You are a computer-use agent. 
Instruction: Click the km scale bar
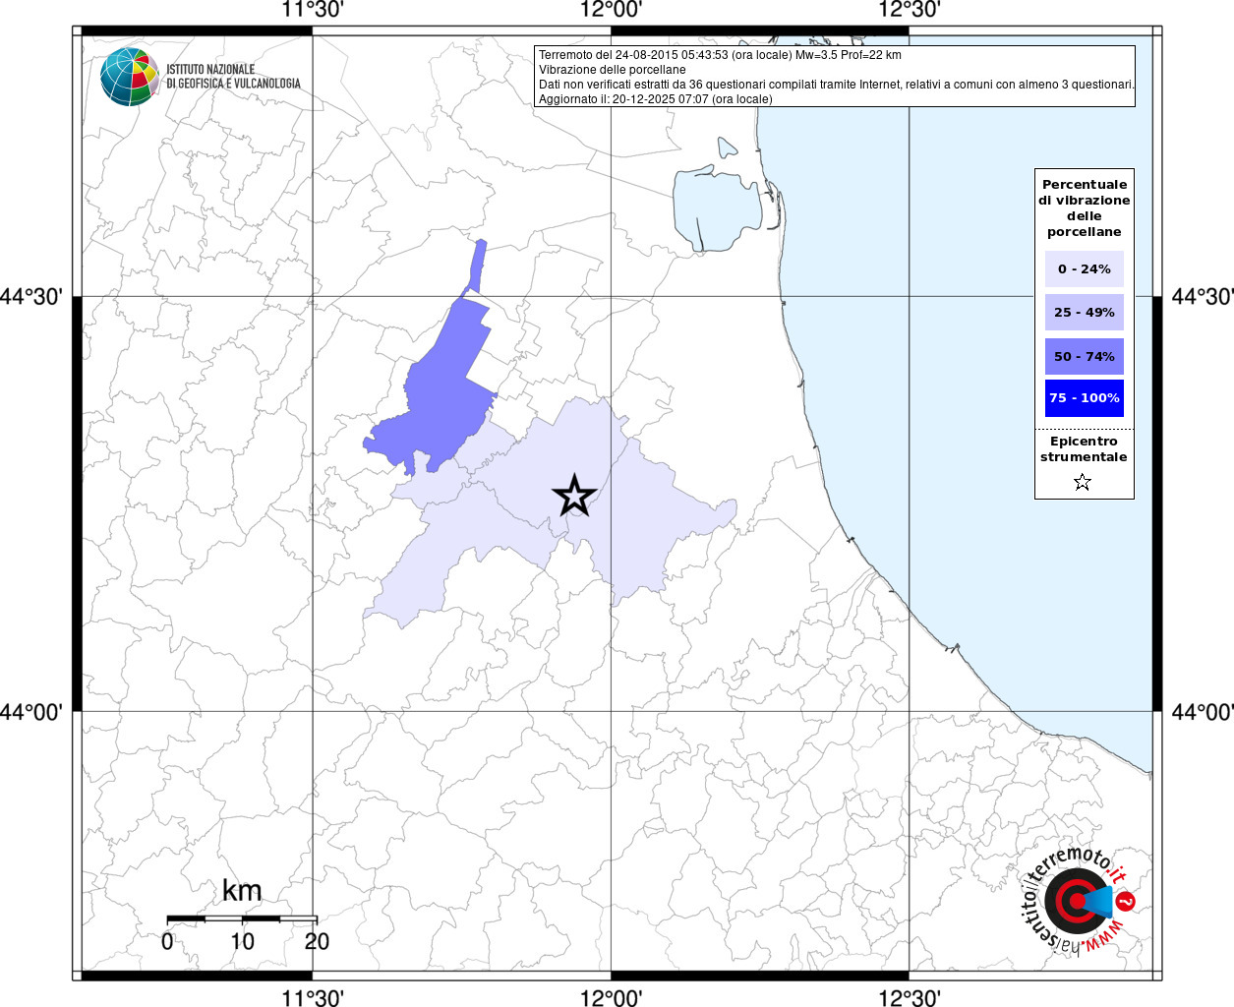tap(242, 919)
